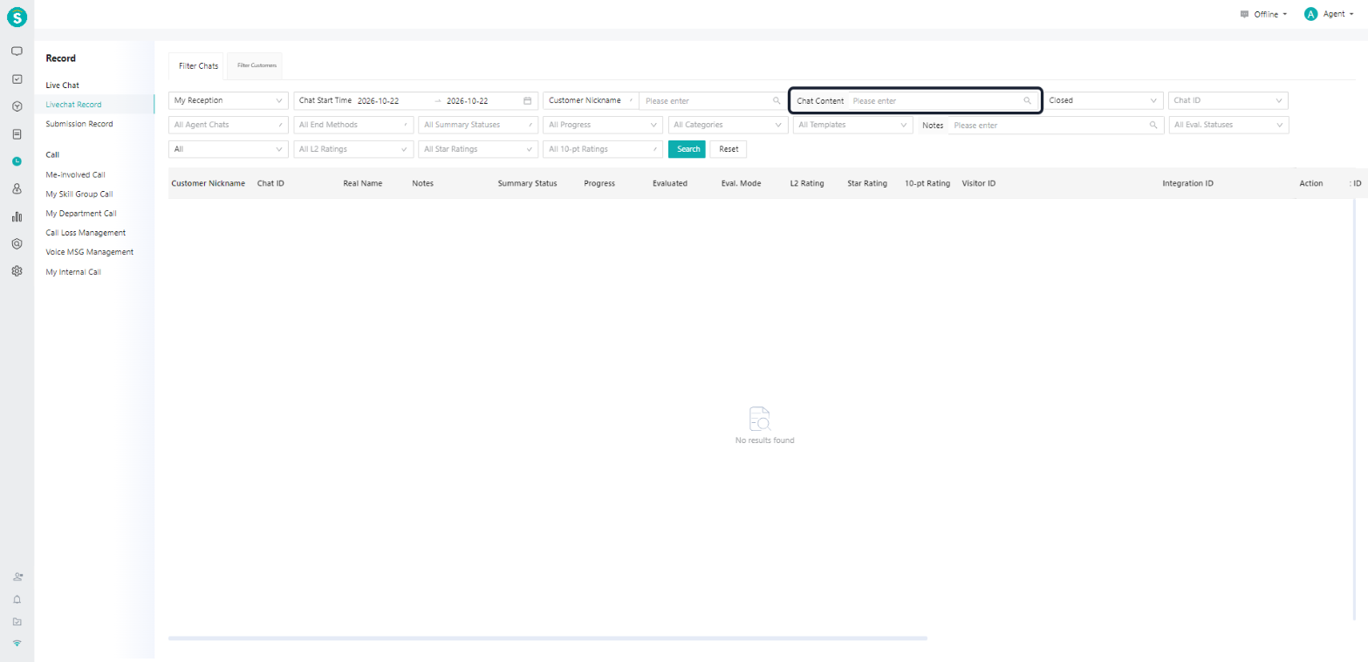
Task: Click search icon in Notes field
Action: click(x=1155, y=125)
